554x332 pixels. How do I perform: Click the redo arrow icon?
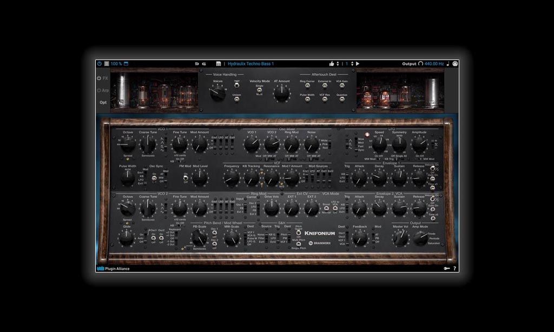point(204,64)
